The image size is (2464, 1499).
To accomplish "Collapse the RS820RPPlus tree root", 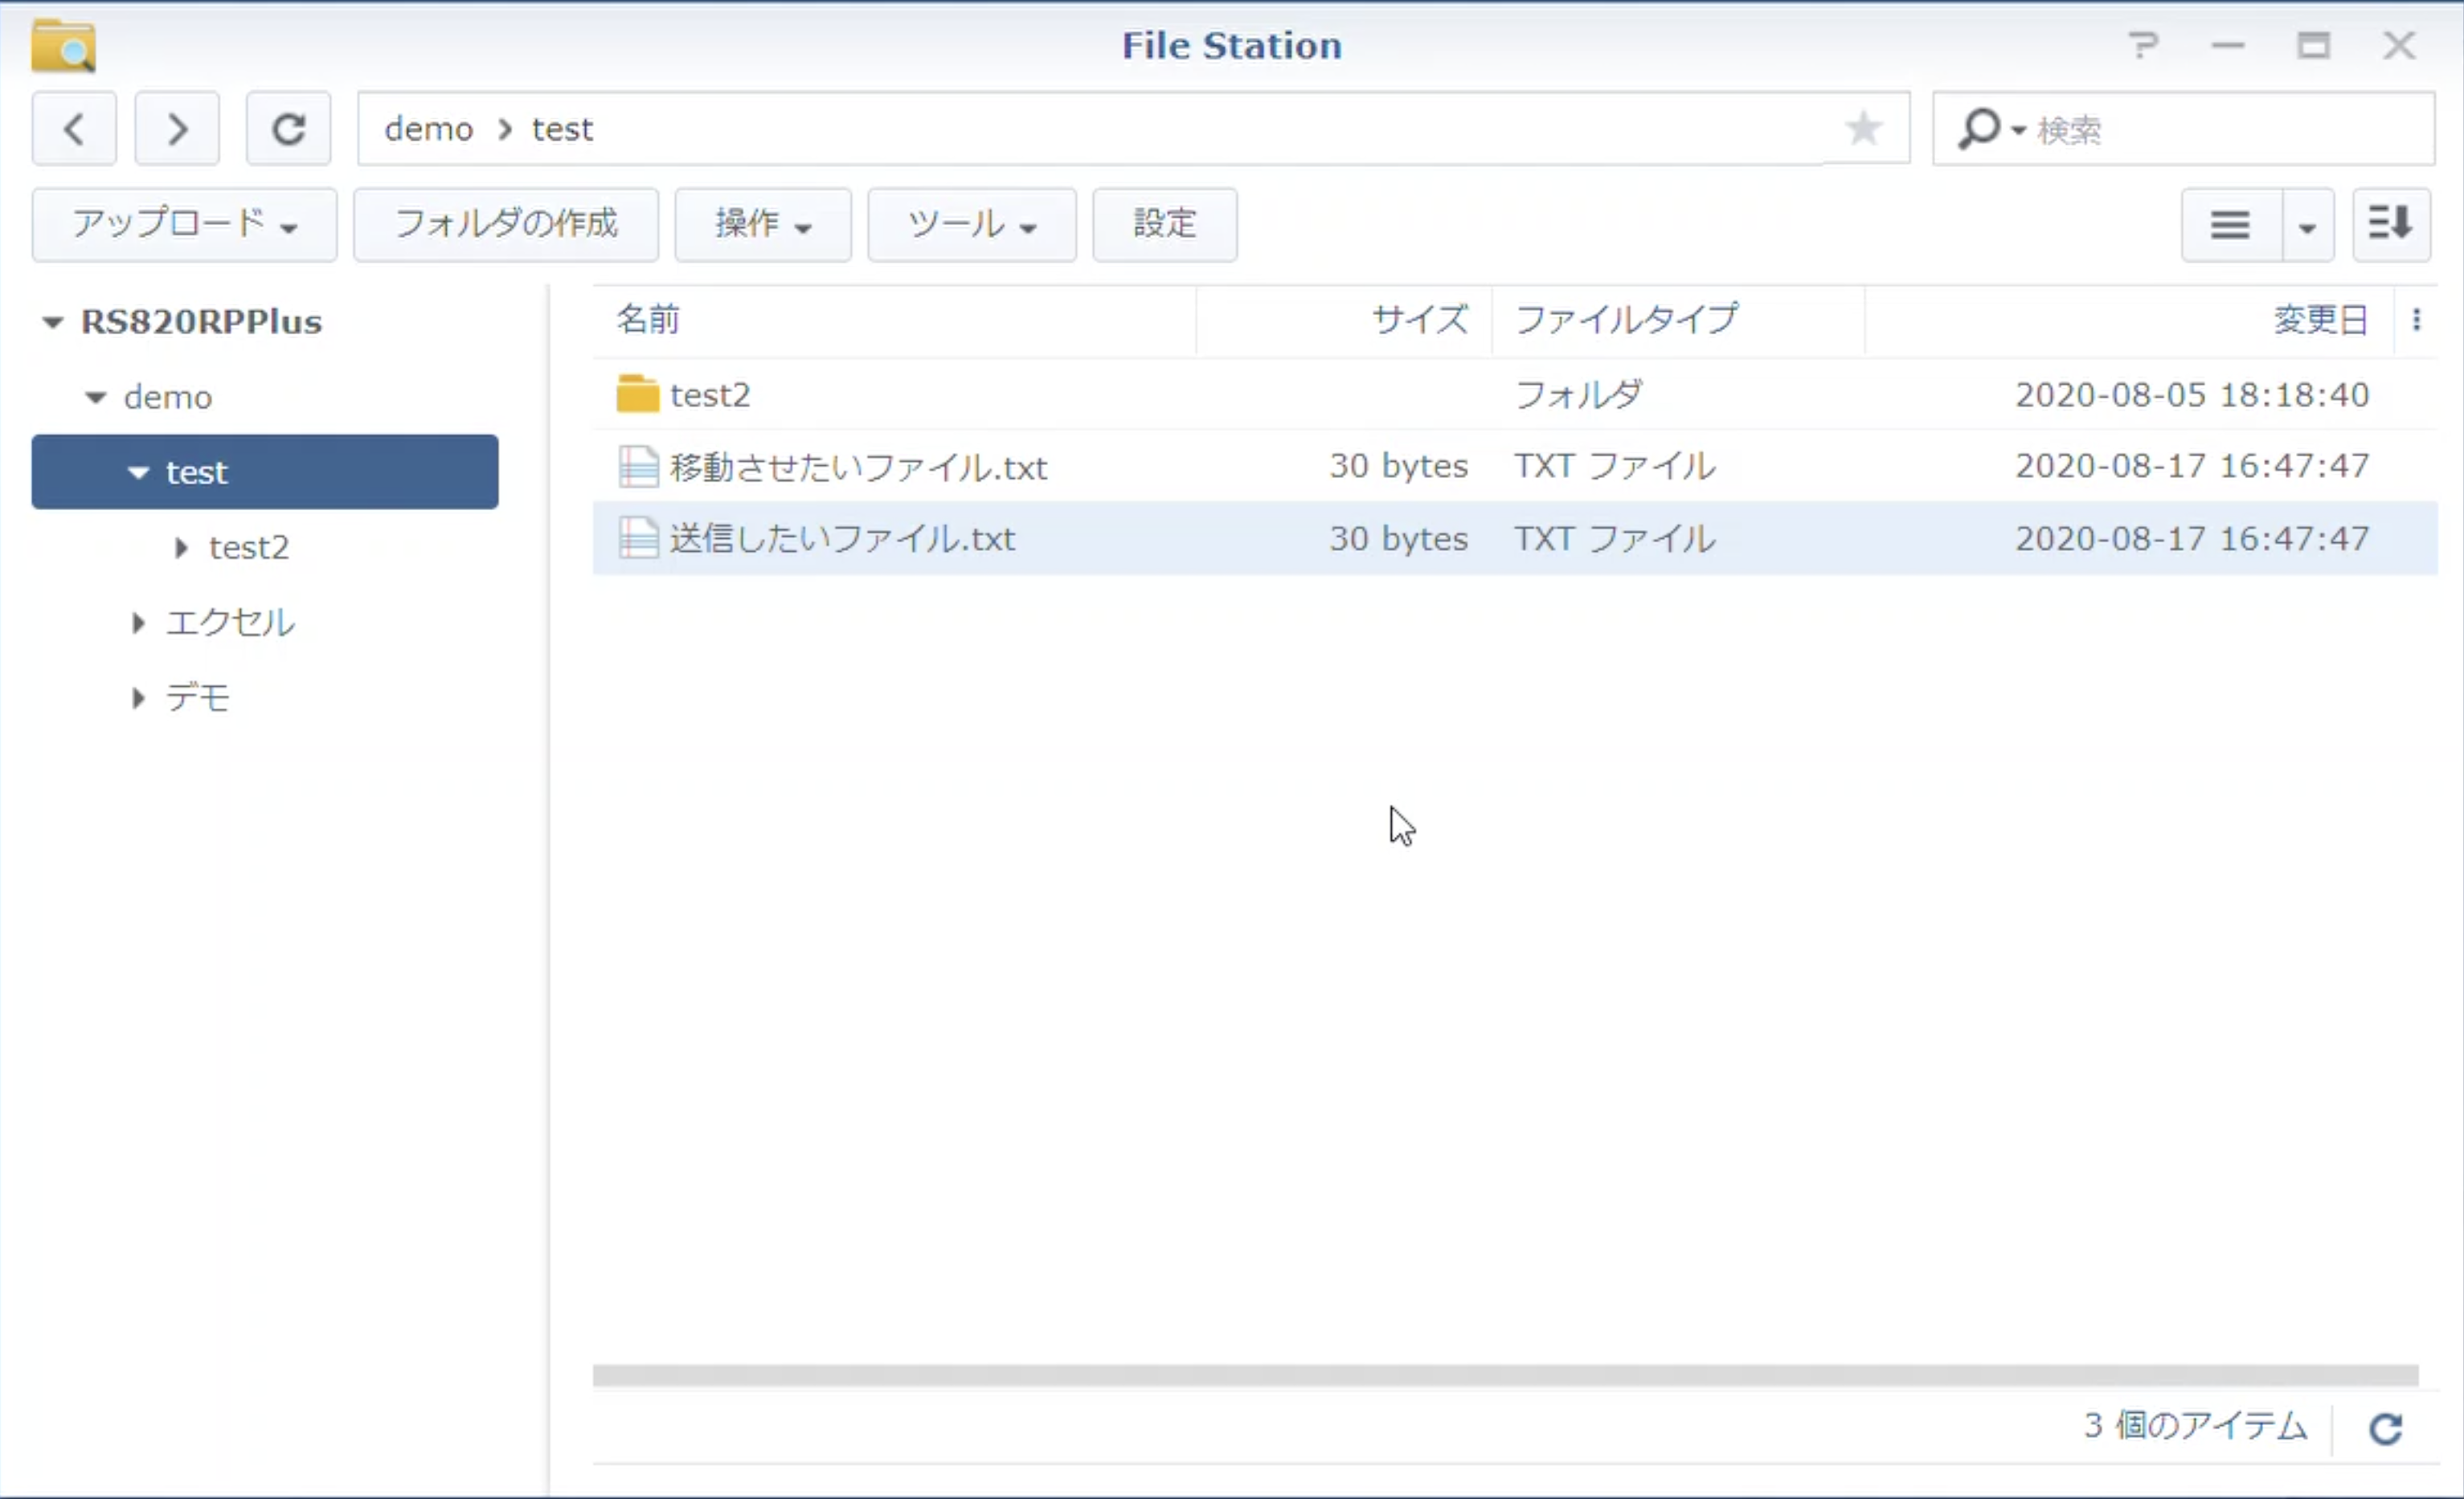I will [52, 322].
